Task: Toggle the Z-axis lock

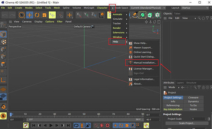Action: point(94,15)
